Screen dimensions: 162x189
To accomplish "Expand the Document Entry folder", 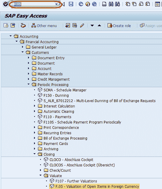I will point(28,58).
